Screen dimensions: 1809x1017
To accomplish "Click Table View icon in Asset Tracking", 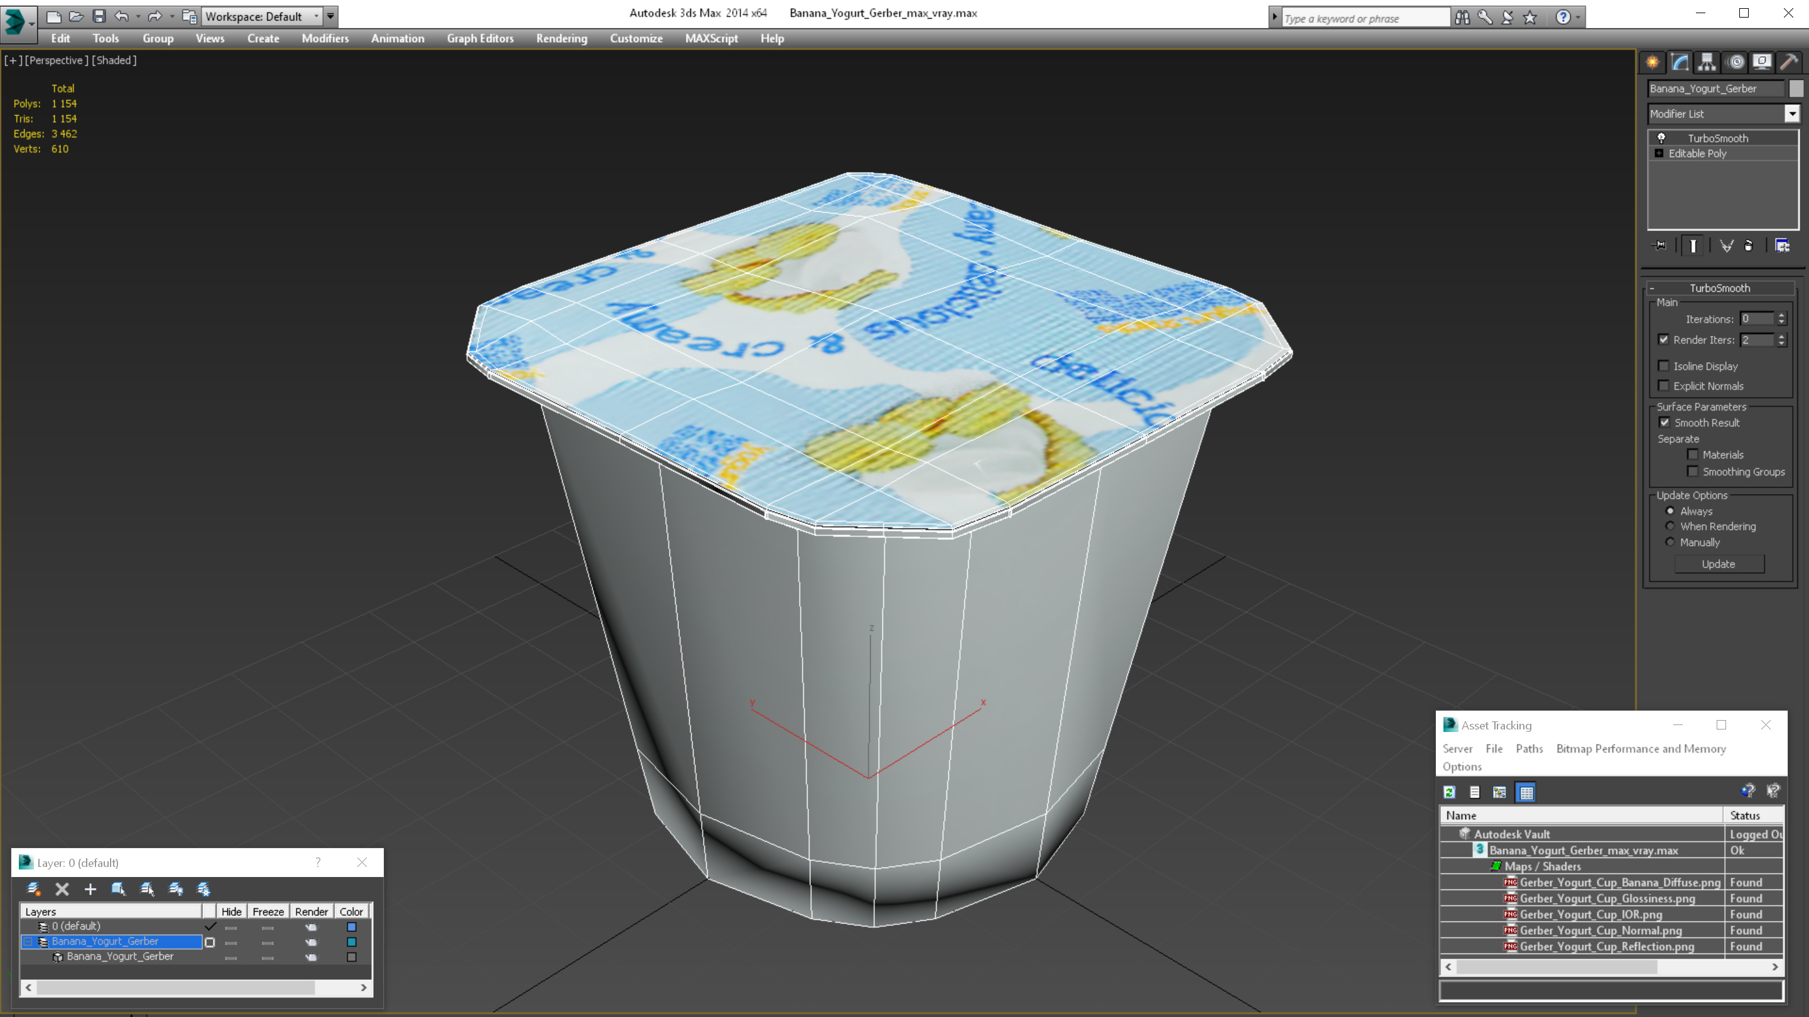I will tap(1526, 792).
